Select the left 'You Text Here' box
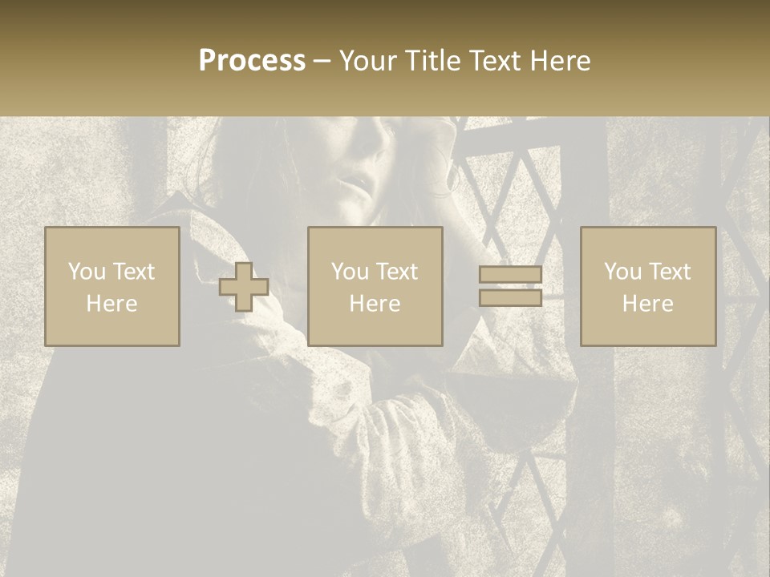This screenshot has width=770, height=577. click(112, 286)
